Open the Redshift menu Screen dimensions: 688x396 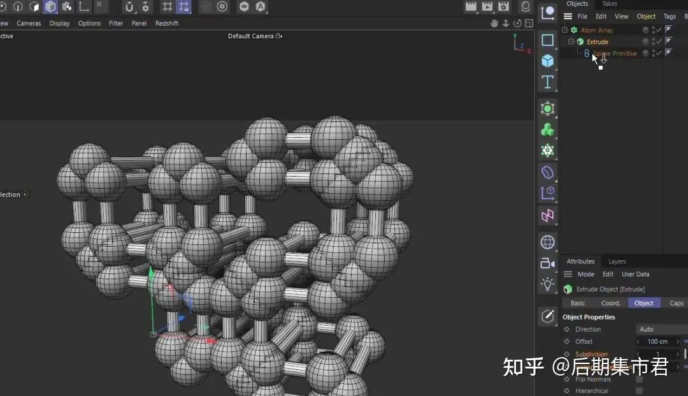point(166,23)
